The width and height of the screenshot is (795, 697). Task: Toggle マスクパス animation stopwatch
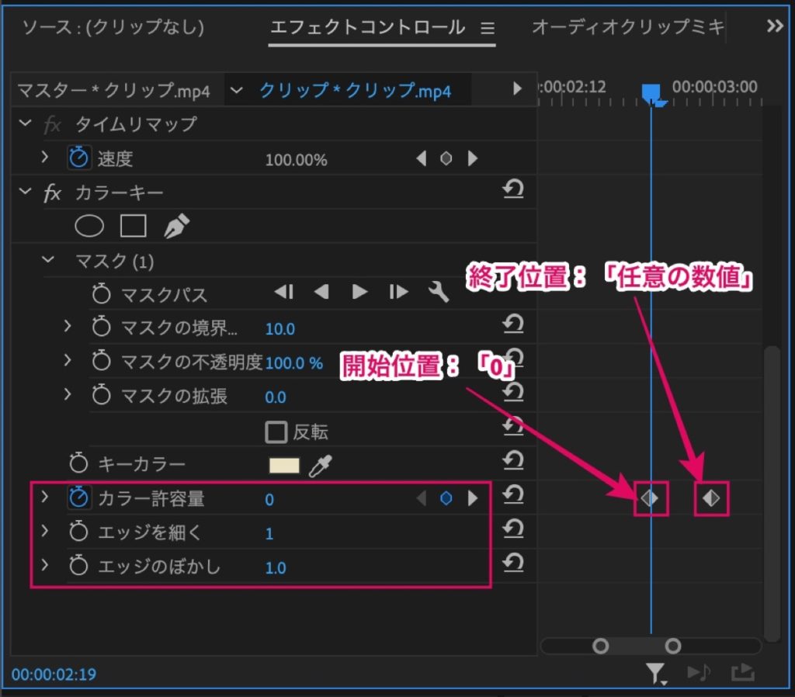[102, 293]
